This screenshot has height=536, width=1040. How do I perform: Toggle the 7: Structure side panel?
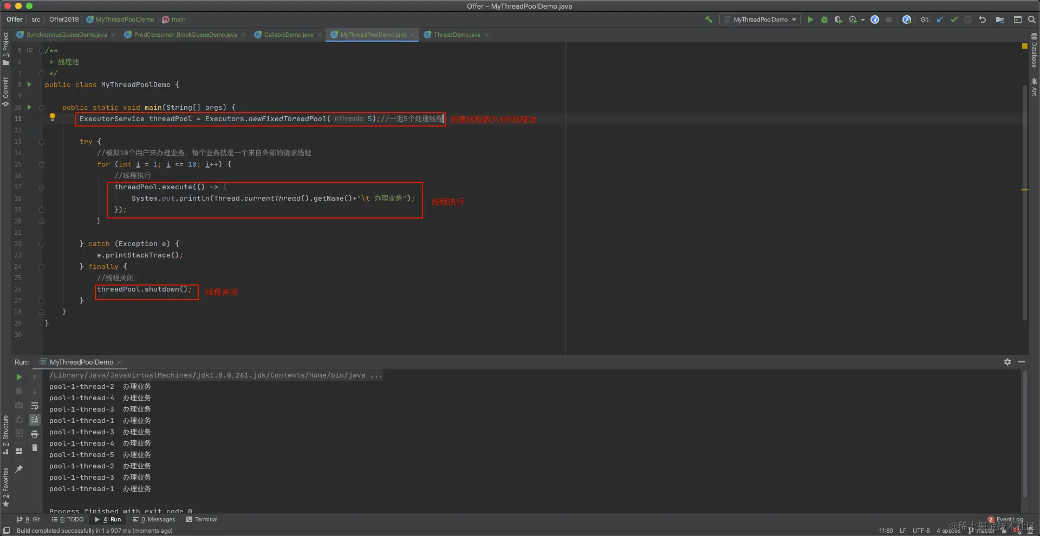[x=5, y=435]
